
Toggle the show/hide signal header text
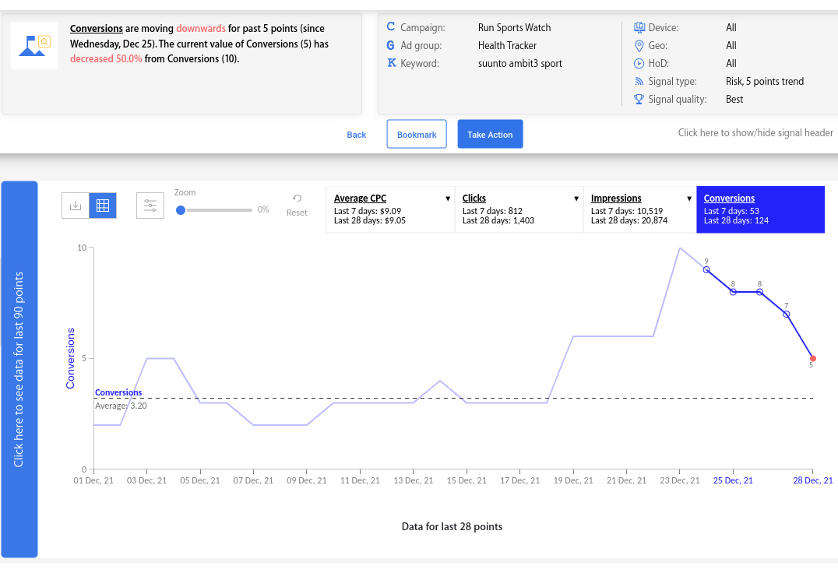(755, 132)
